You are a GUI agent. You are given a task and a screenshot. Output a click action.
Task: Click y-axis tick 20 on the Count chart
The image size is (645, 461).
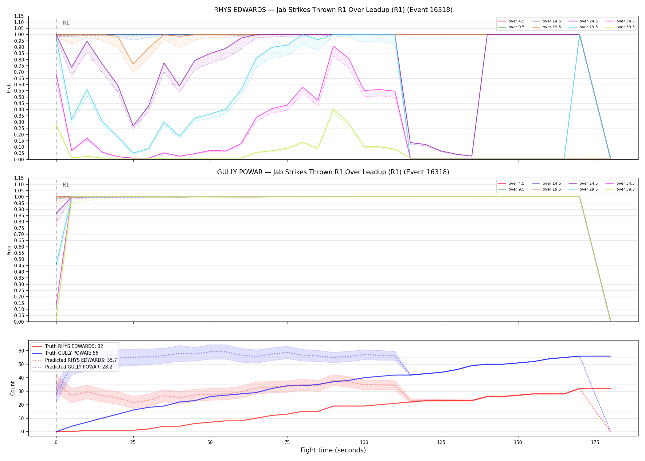[21, 405]
